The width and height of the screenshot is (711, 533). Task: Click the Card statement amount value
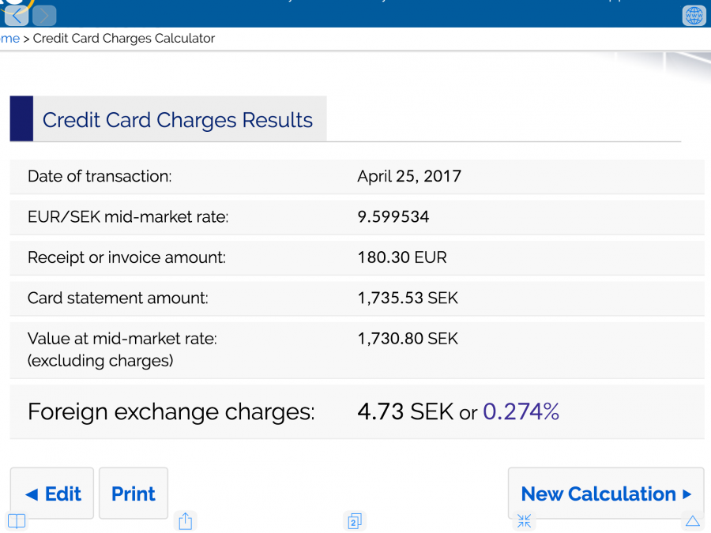click(407, 298)
